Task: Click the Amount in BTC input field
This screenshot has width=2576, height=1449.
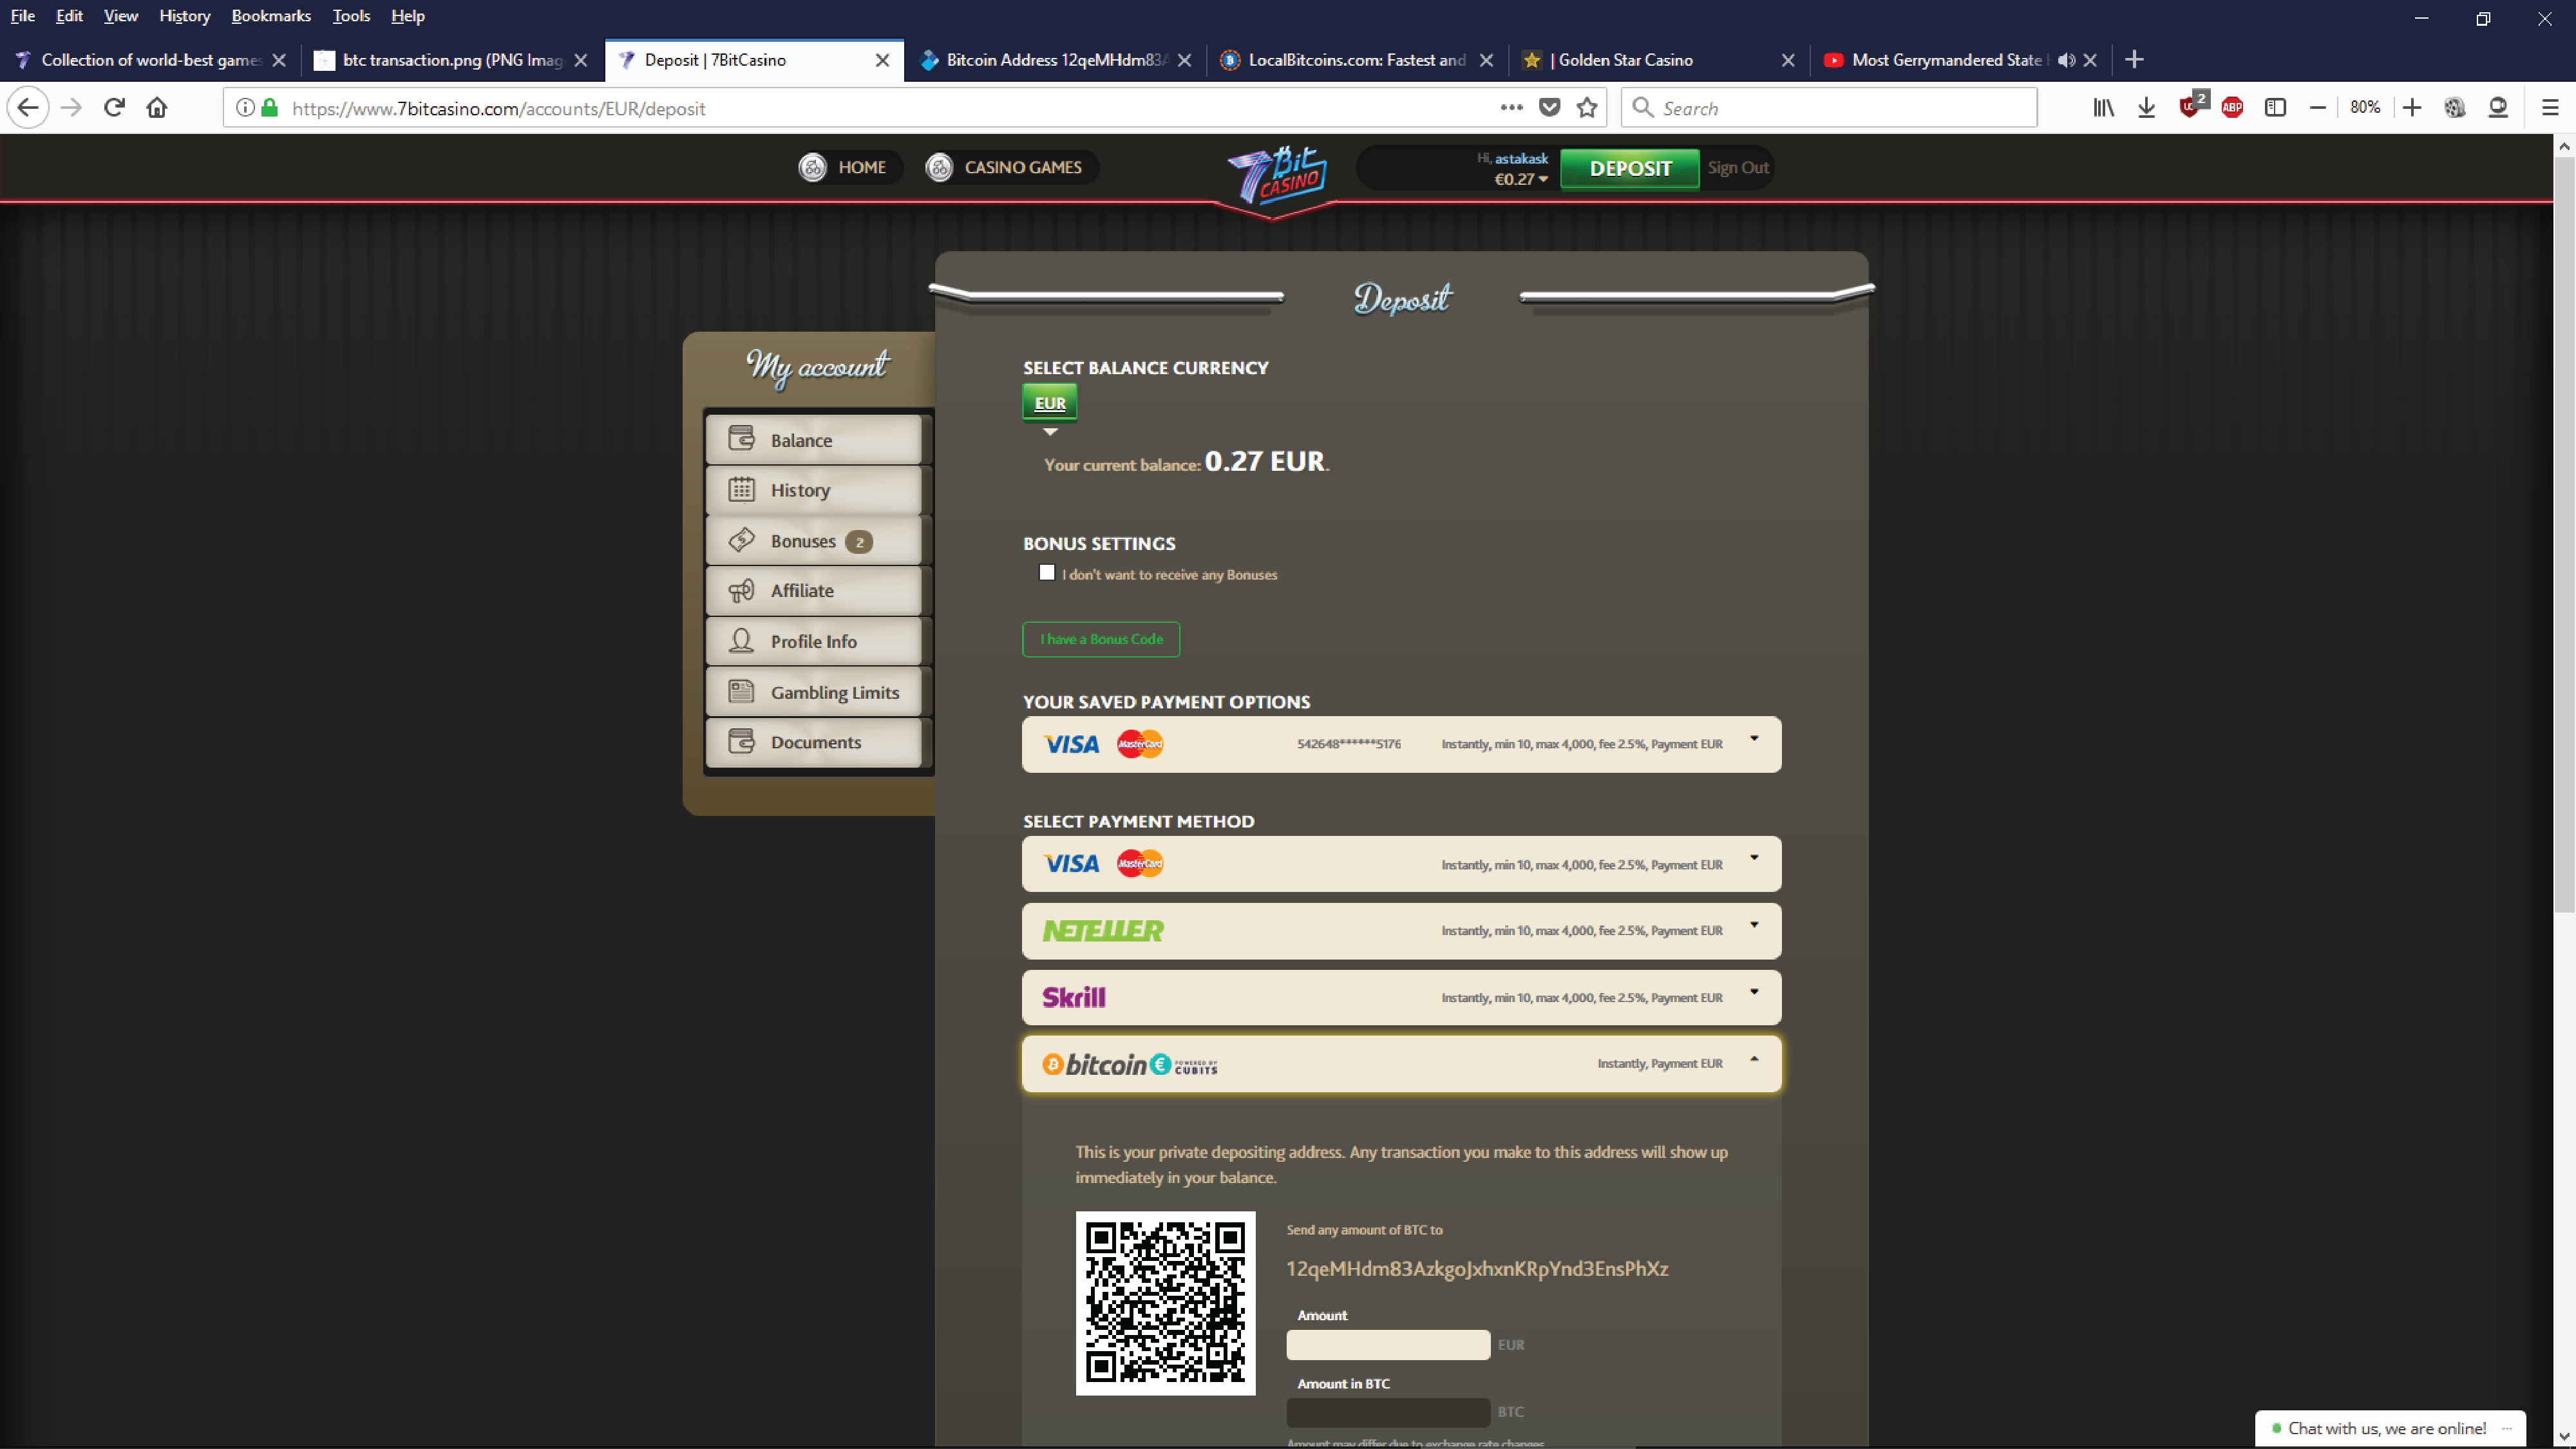Action: (x=1388, y=1412)
